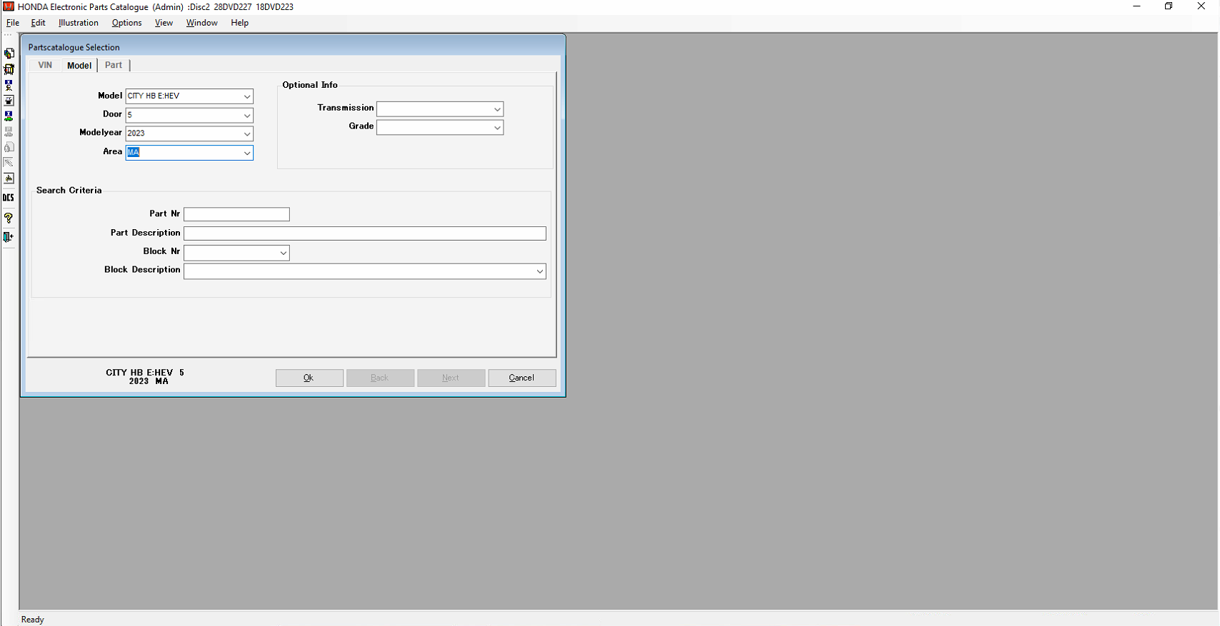Open the Illustration menu
Viewport: 1220px width, 626px height.
tap(79, 23)
